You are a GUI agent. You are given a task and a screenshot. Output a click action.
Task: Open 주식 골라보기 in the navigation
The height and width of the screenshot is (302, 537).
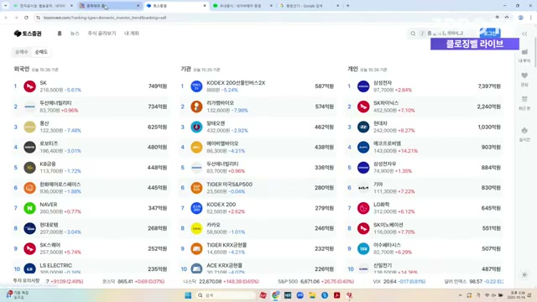coord(102,34)
